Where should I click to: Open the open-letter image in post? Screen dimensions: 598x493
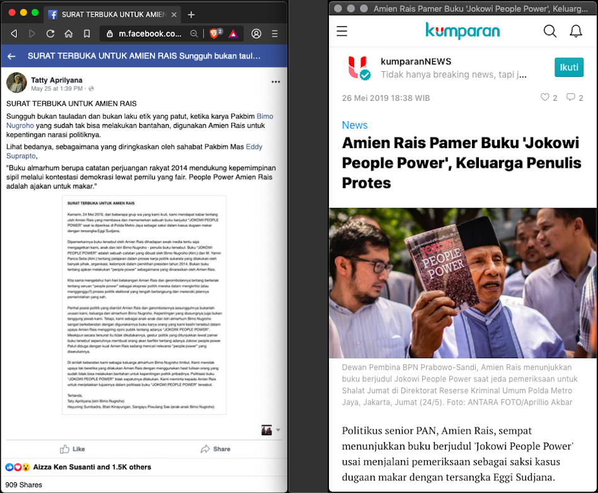tap(144, 305)
